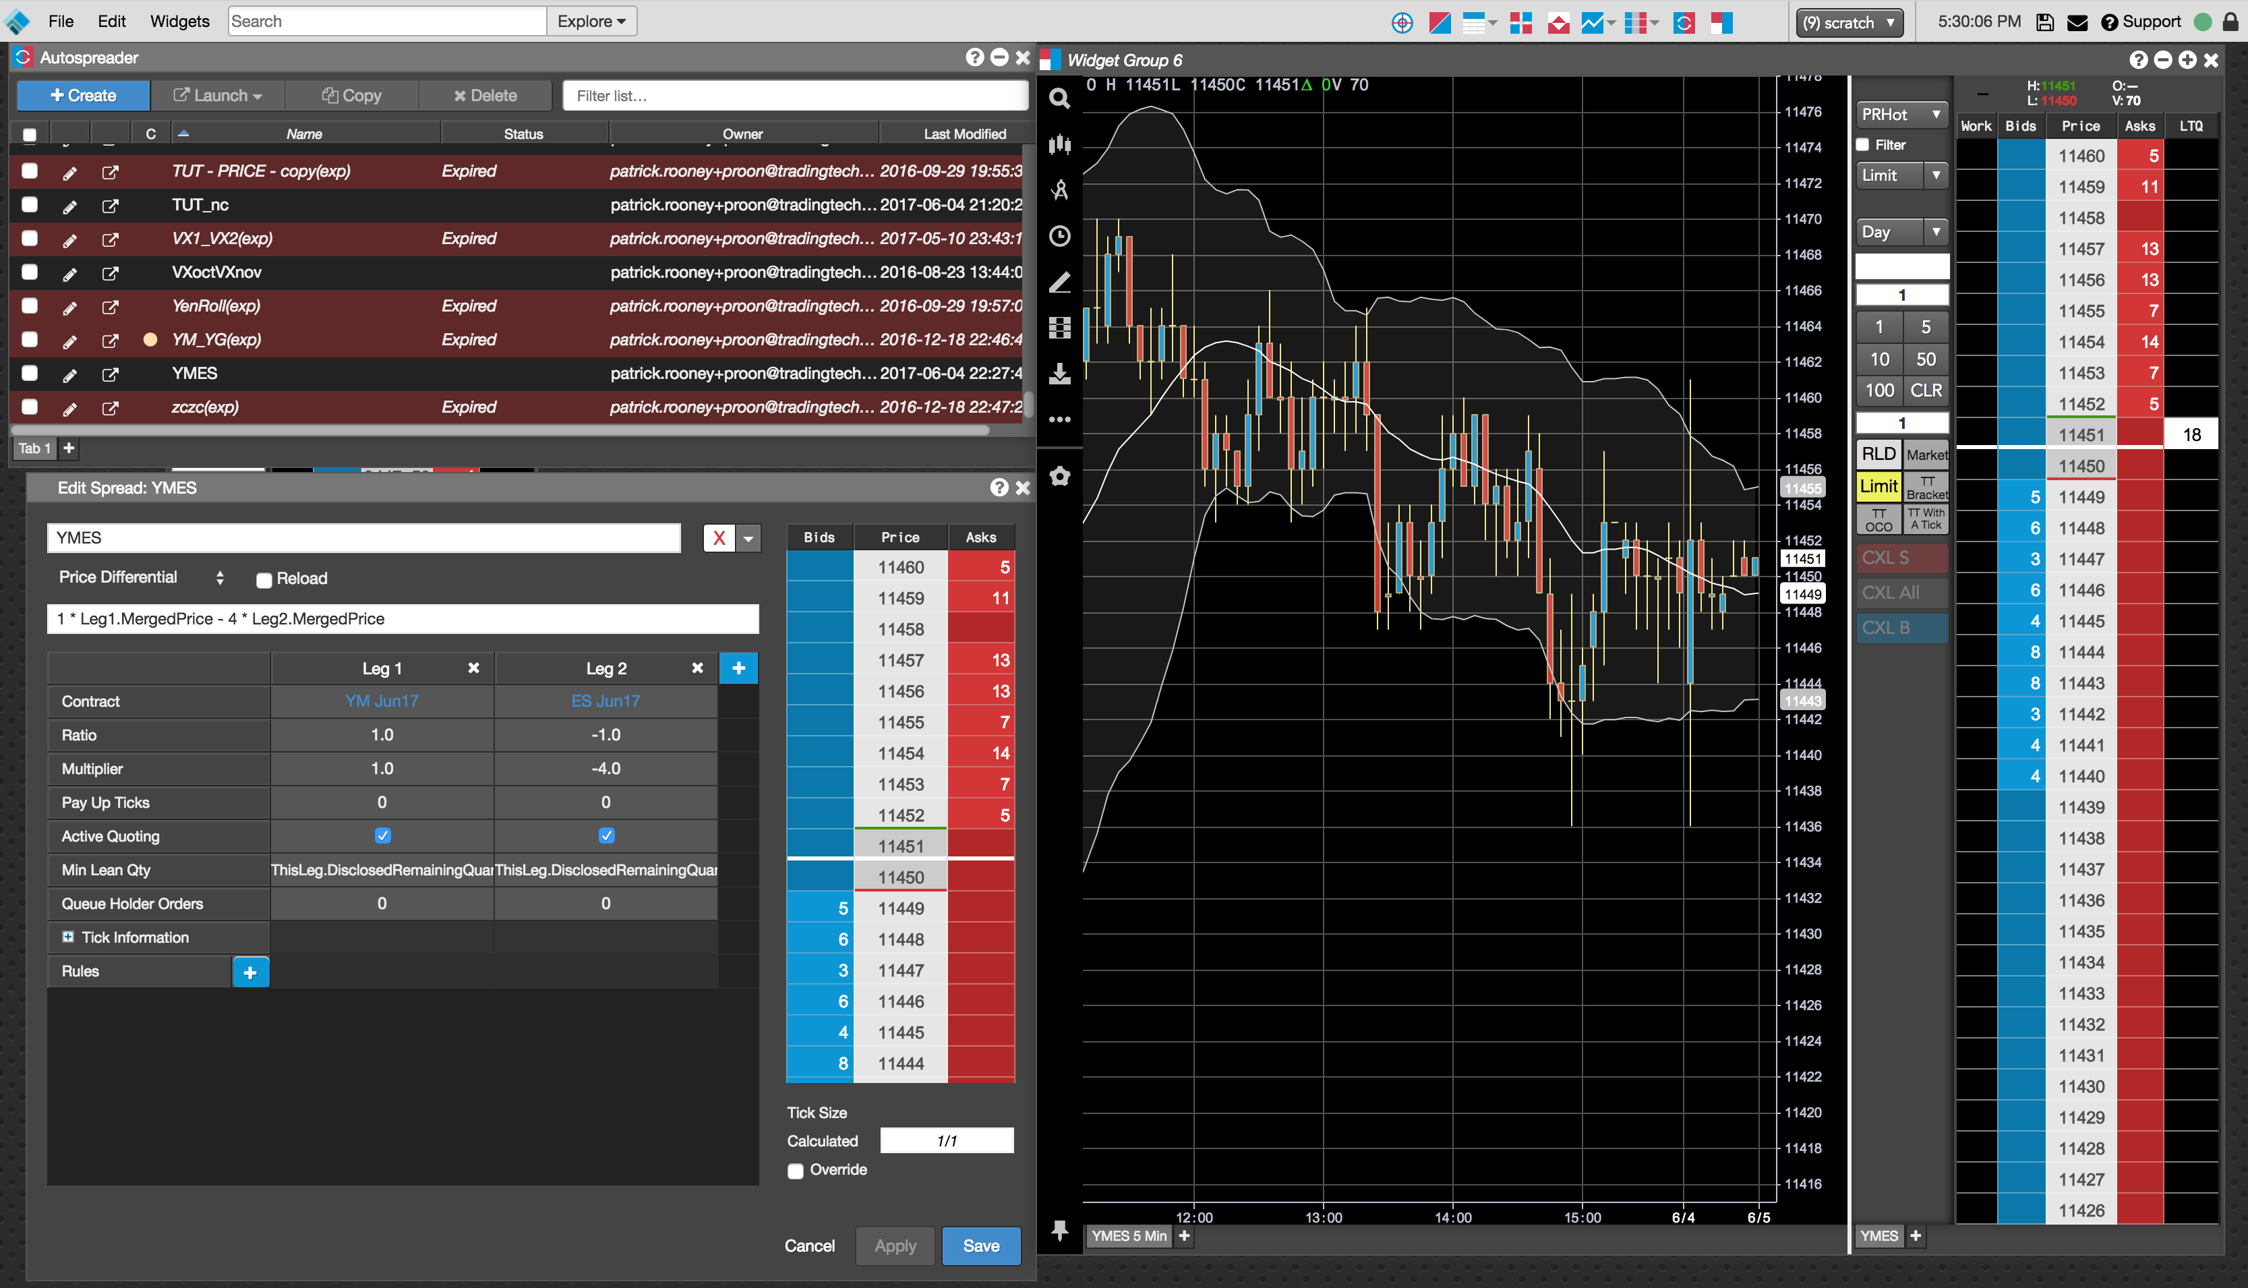Click the spread formula input field
The height and width of the screenshot is (1288, 2248).
click(x=403, y=619)
